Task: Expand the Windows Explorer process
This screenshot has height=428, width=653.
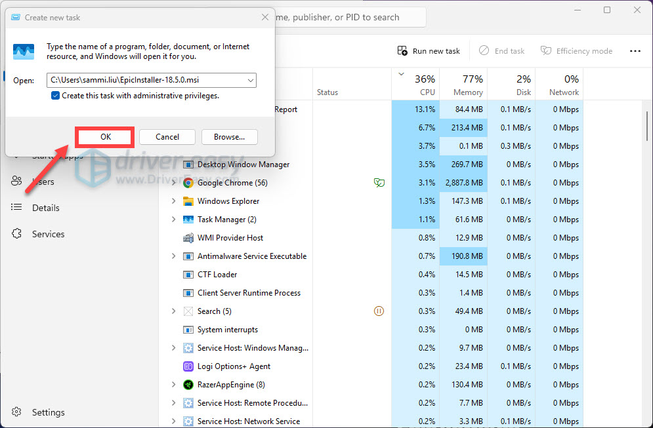Action: pos(174,201)
